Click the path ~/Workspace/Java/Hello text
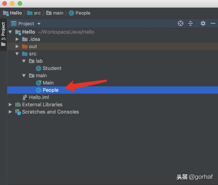This screenshot has width=218, height=185. (66, 32)
